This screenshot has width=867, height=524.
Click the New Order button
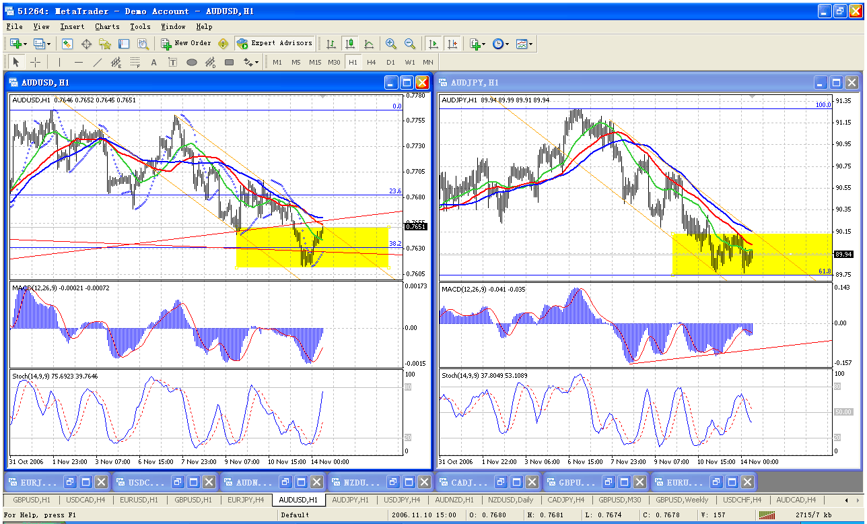tap(186, 44)
